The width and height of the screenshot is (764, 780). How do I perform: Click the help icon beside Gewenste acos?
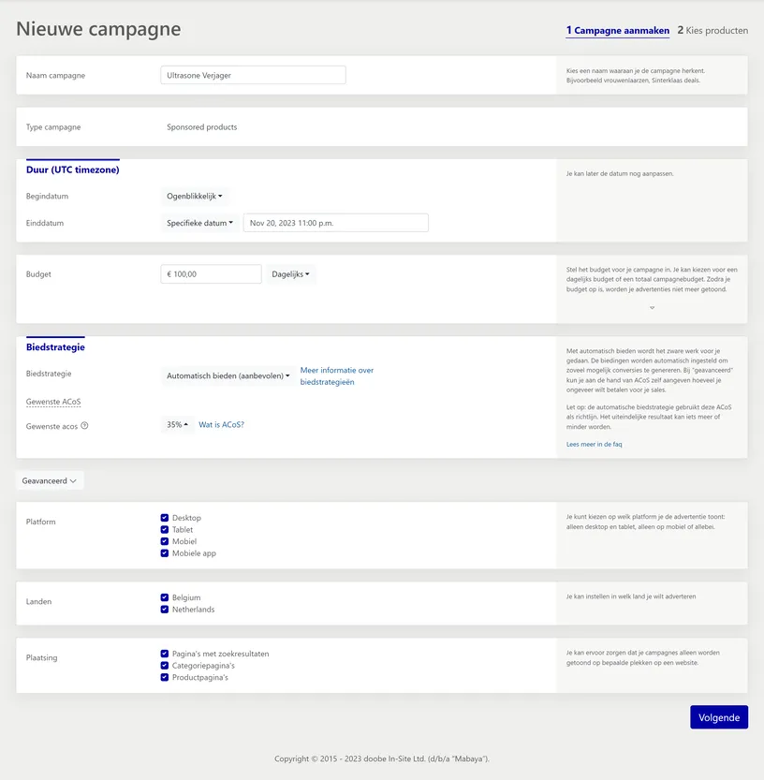tap(84, 426)
